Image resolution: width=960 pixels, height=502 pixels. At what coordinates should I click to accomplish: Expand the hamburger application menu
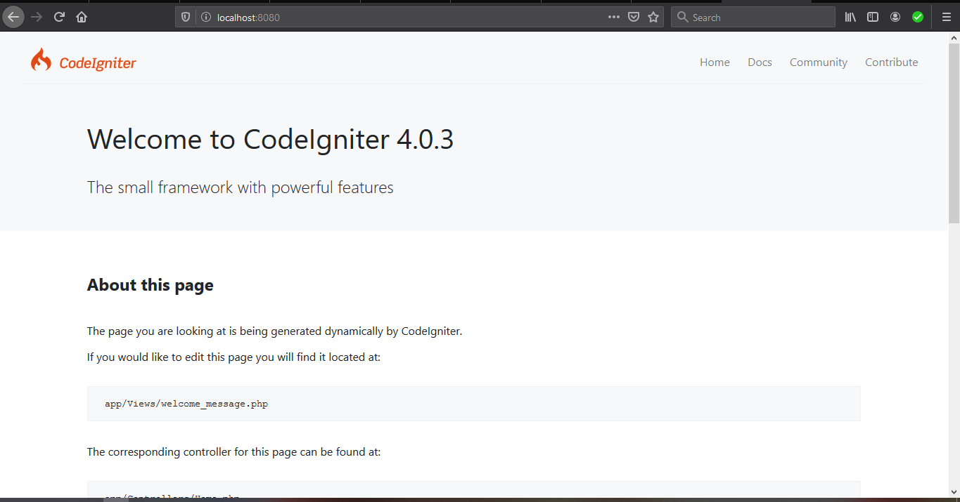[946, 17]
